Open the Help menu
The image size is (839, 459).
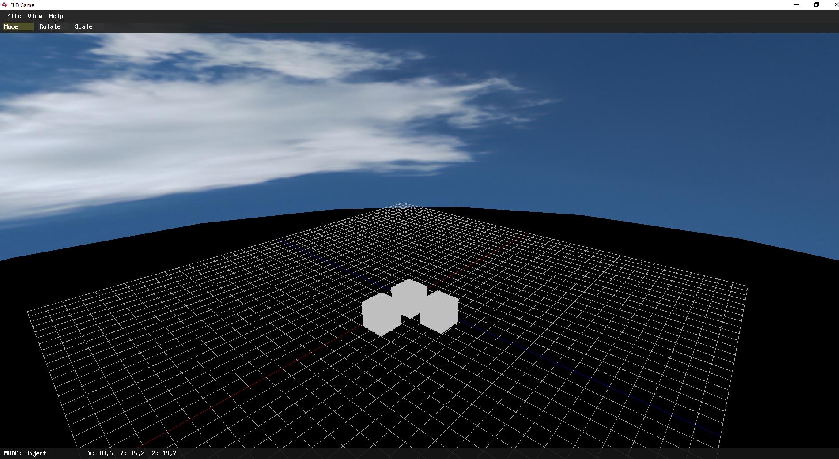(x=56, y=16)
